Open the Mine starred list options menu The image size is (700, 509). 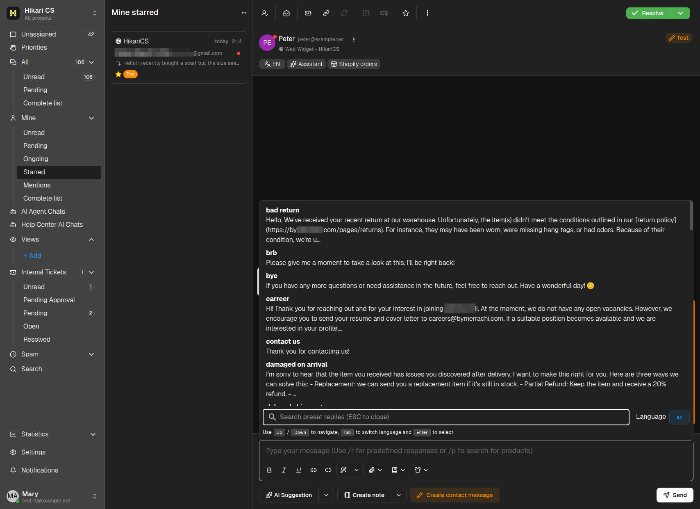(244, 13)
